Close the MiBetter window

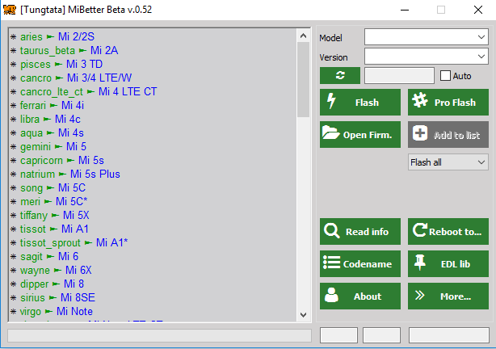coord(478,10)
